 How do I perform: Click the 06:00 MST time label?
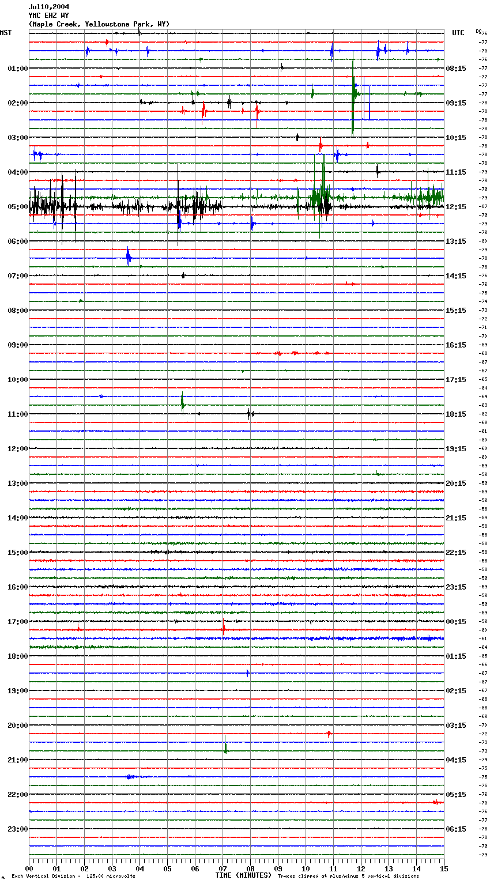point(18,241)
